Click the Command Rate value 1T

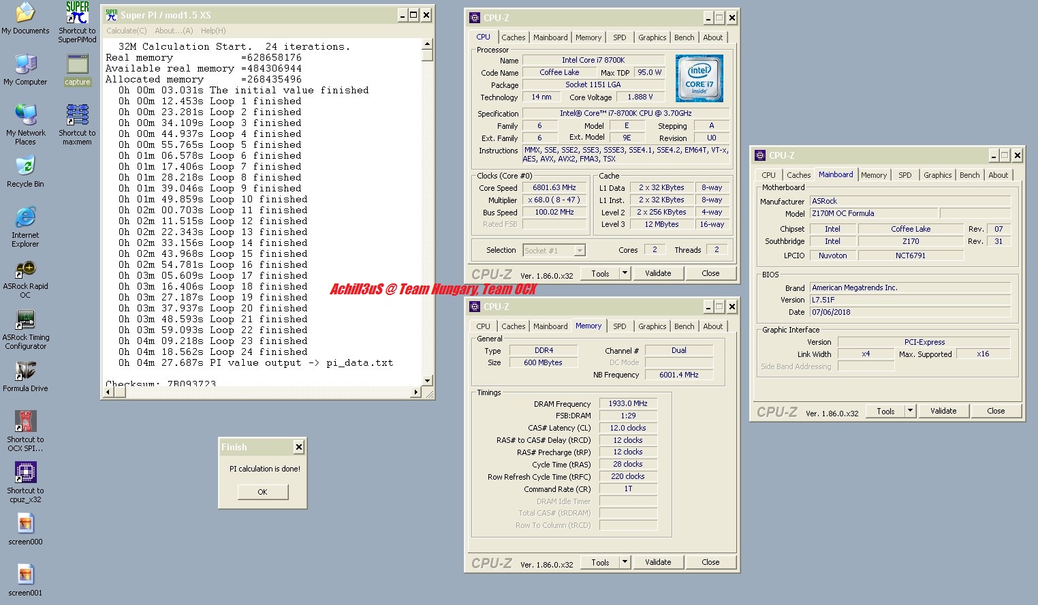628,488
